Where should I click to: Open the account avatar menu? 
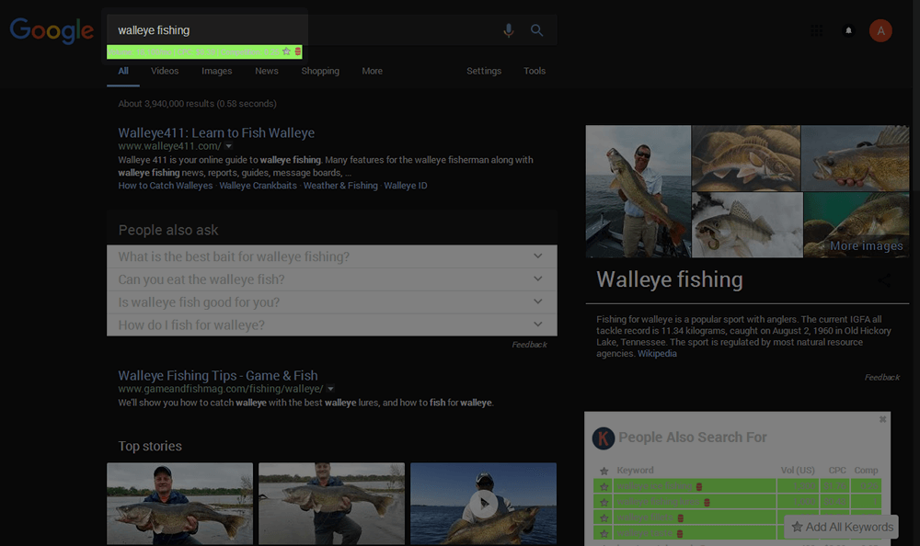(x=880, y=30)
